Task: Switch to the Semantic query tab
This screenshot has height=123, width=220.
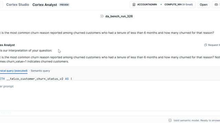Action: pos(40,71)
